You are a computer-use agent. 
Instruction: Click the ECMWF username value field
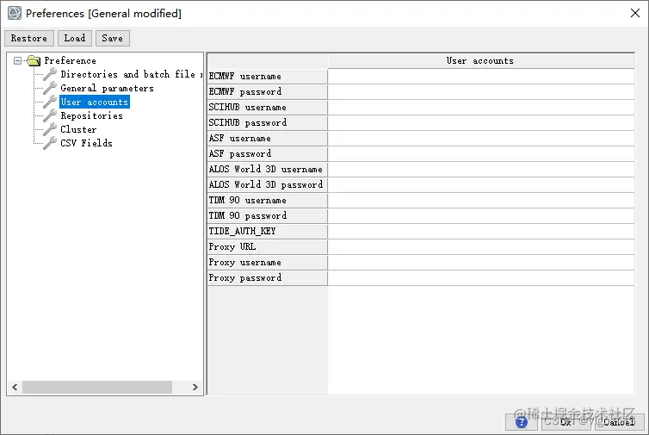pos(481,76)
